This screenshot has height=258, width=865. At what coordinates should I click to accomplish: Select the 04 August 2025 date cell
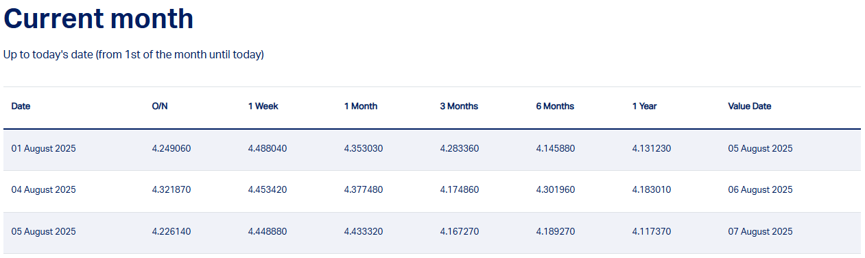tap(43, 190)
